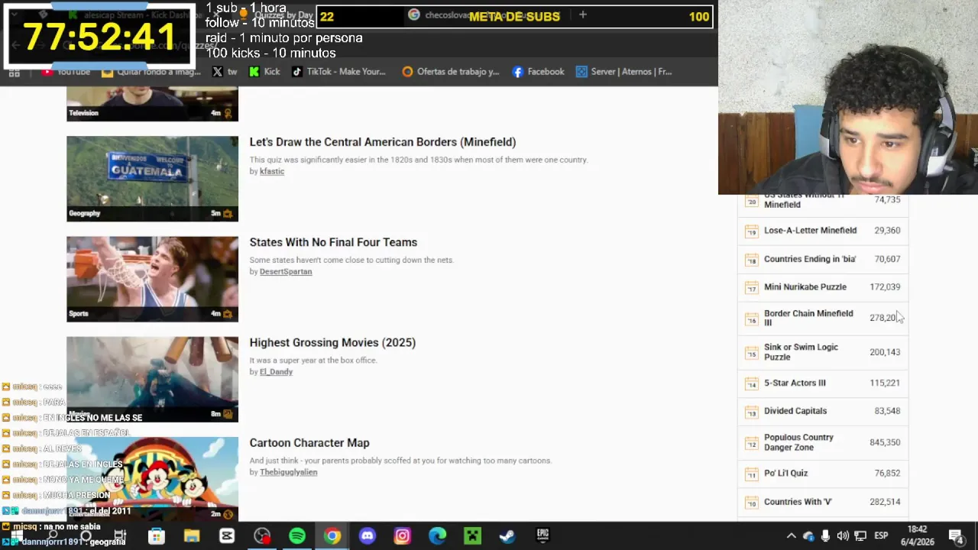
Task: Open the Server Aternos bookmark
Action: click(x=624, y=72)
